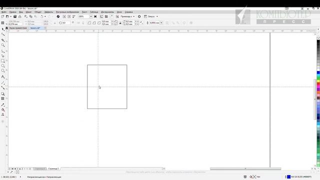Switch to page tab Страница 2

coord(53,169)
